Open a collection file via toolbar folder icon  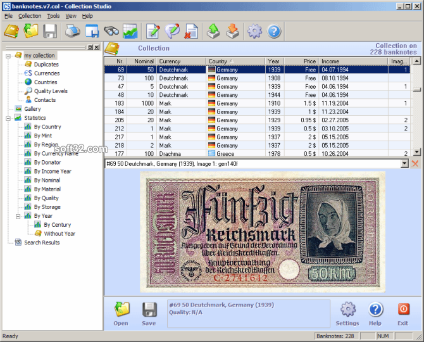point(30,31)
